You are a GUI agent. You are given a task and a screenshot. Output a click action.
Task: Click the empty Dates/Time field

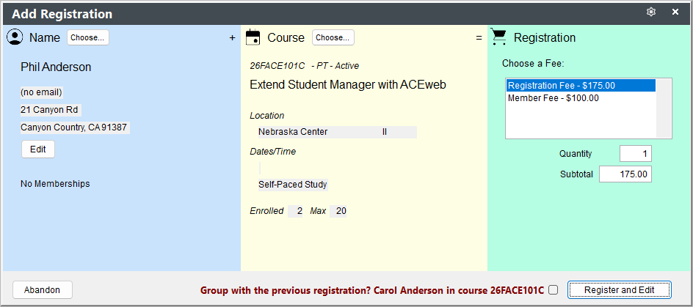260,168
